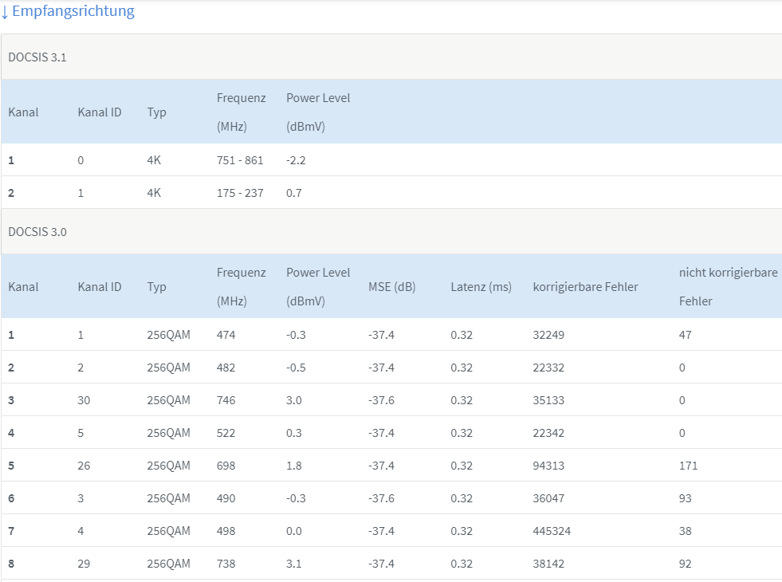Image resolution: width=782 pixels, height=582 pixels.
Task: Select correctable errors value 36047
Action: coord(548,498)
